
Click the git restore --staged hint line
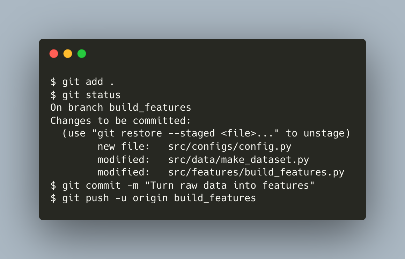pos(206,134)
